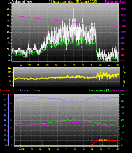The image size is (132, 153).
Task: Click the "1005" barometer axis value
Action: point(123,26)
